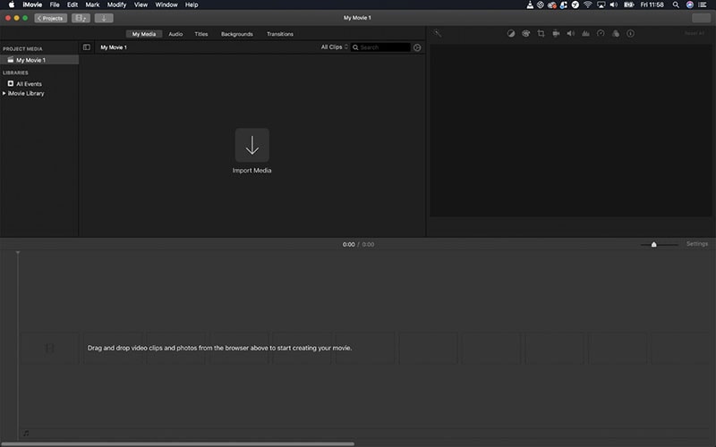The image size is (716, 447).
Task: Open the color correction palette tool
Action: click(x=526, y=33)
